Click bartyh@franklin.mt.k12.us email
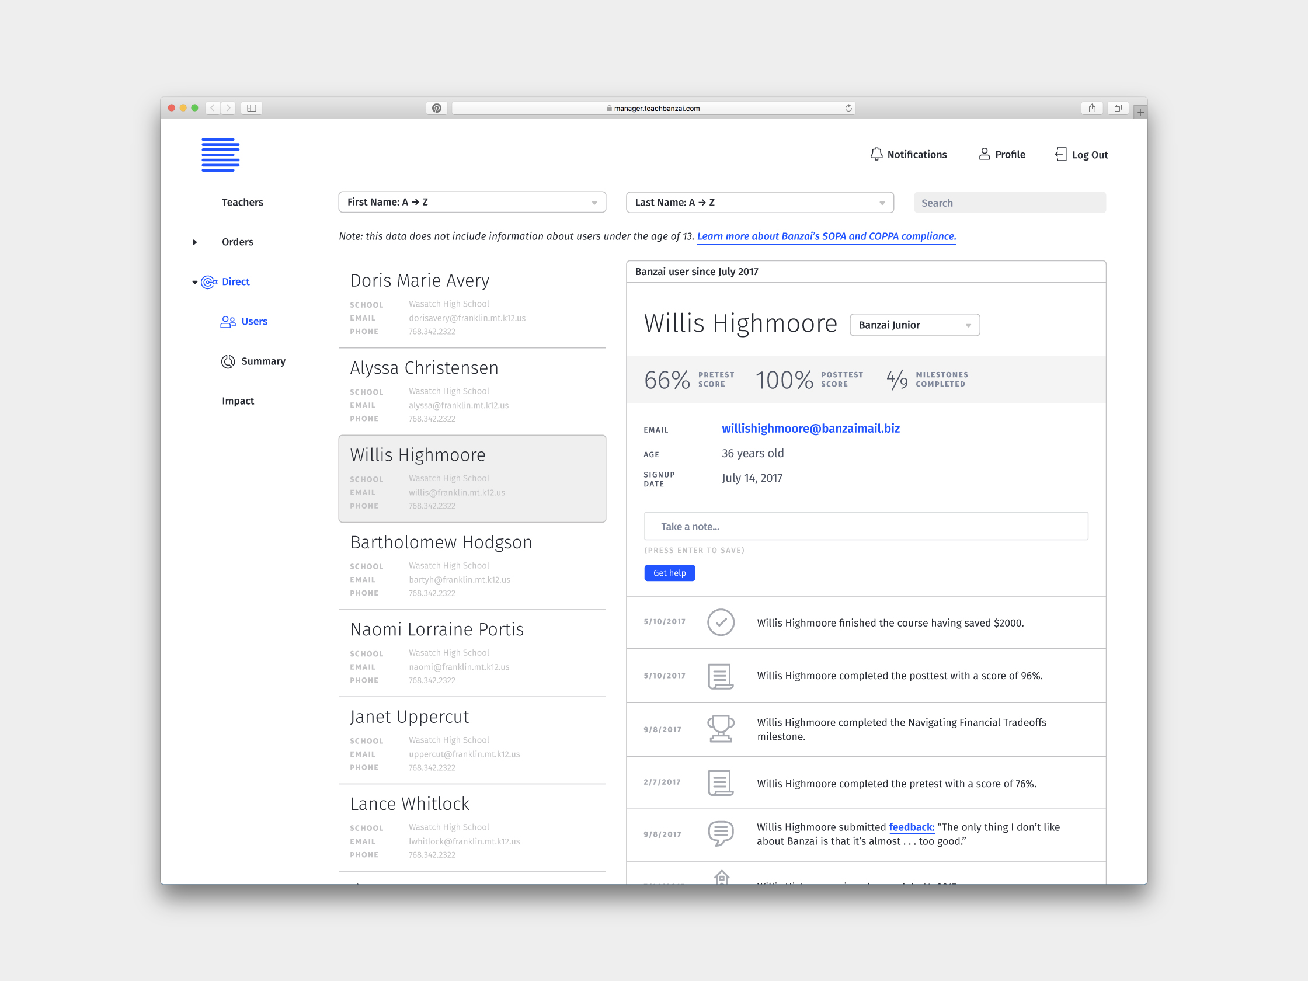The image size is (1308, 981). (x=459, y=580)
